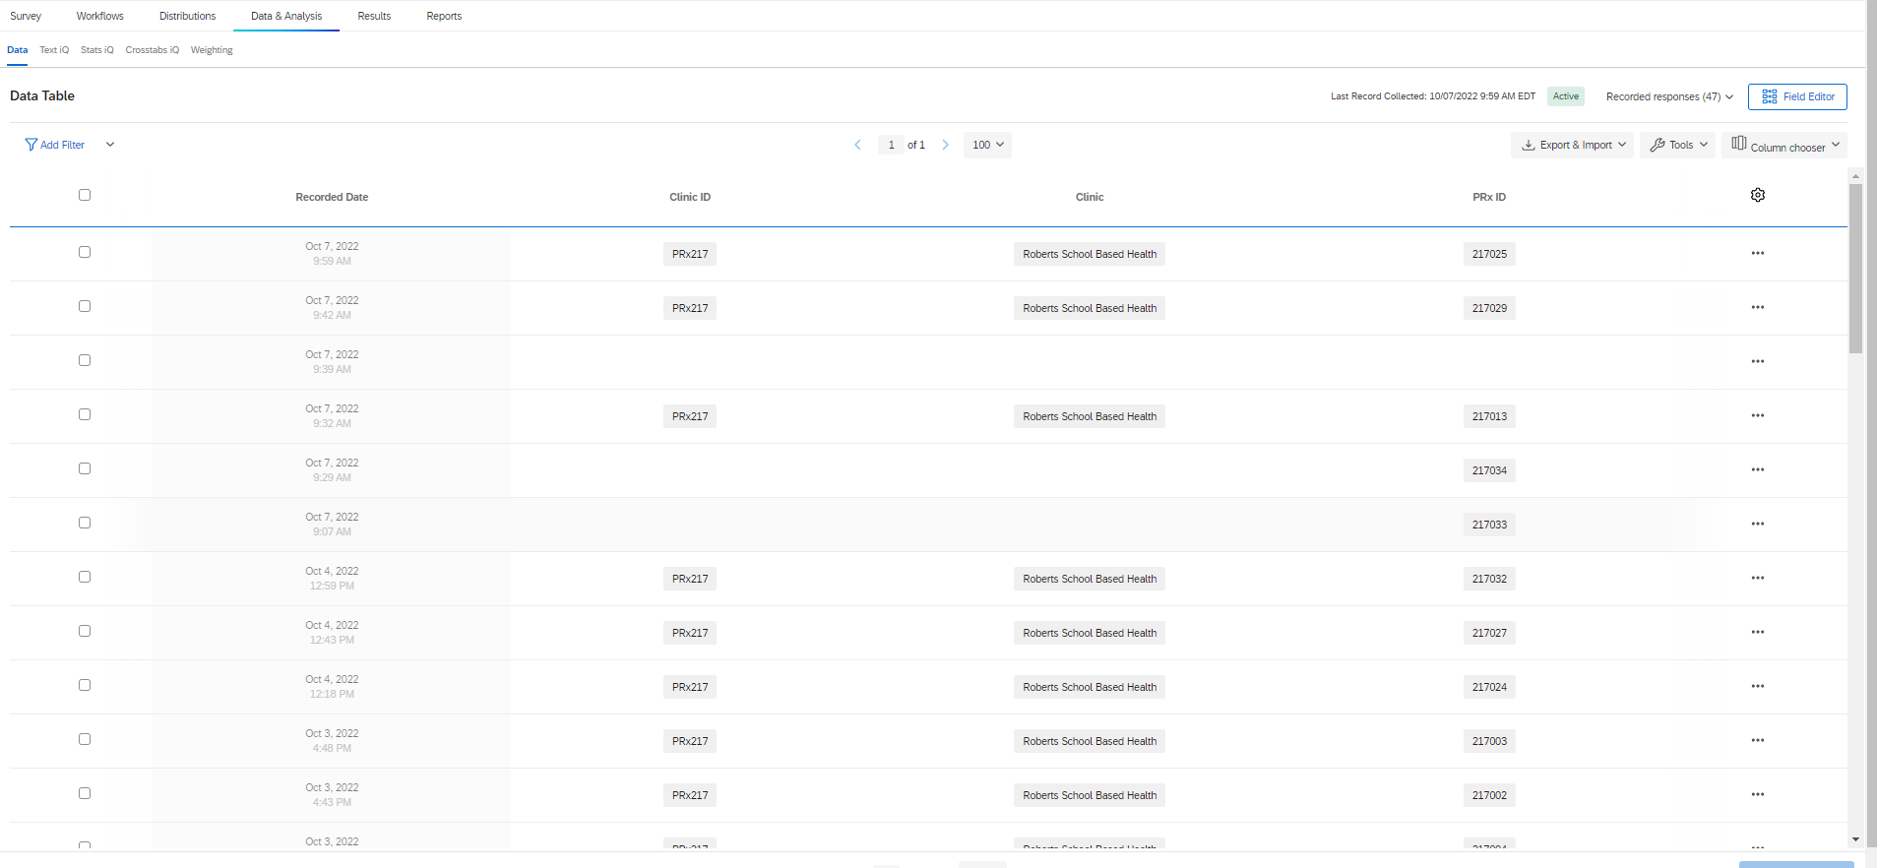The image size is (1877, 868).
Task: Select the Oct 7 9:59 AM row checkbox
Action: pyautogui.click(x=85, y=252)
